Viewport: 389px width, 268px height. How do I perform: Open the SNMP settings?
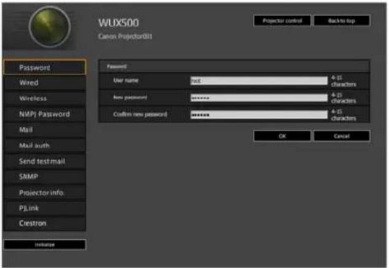(x=45, y=177)
